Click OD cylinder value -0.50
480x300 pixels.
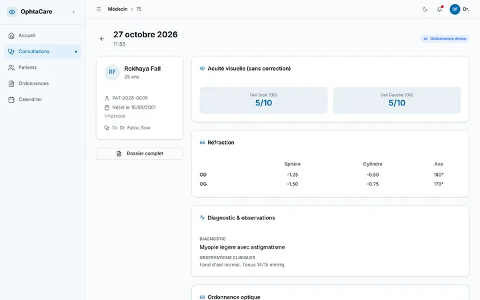coord(373,175)
